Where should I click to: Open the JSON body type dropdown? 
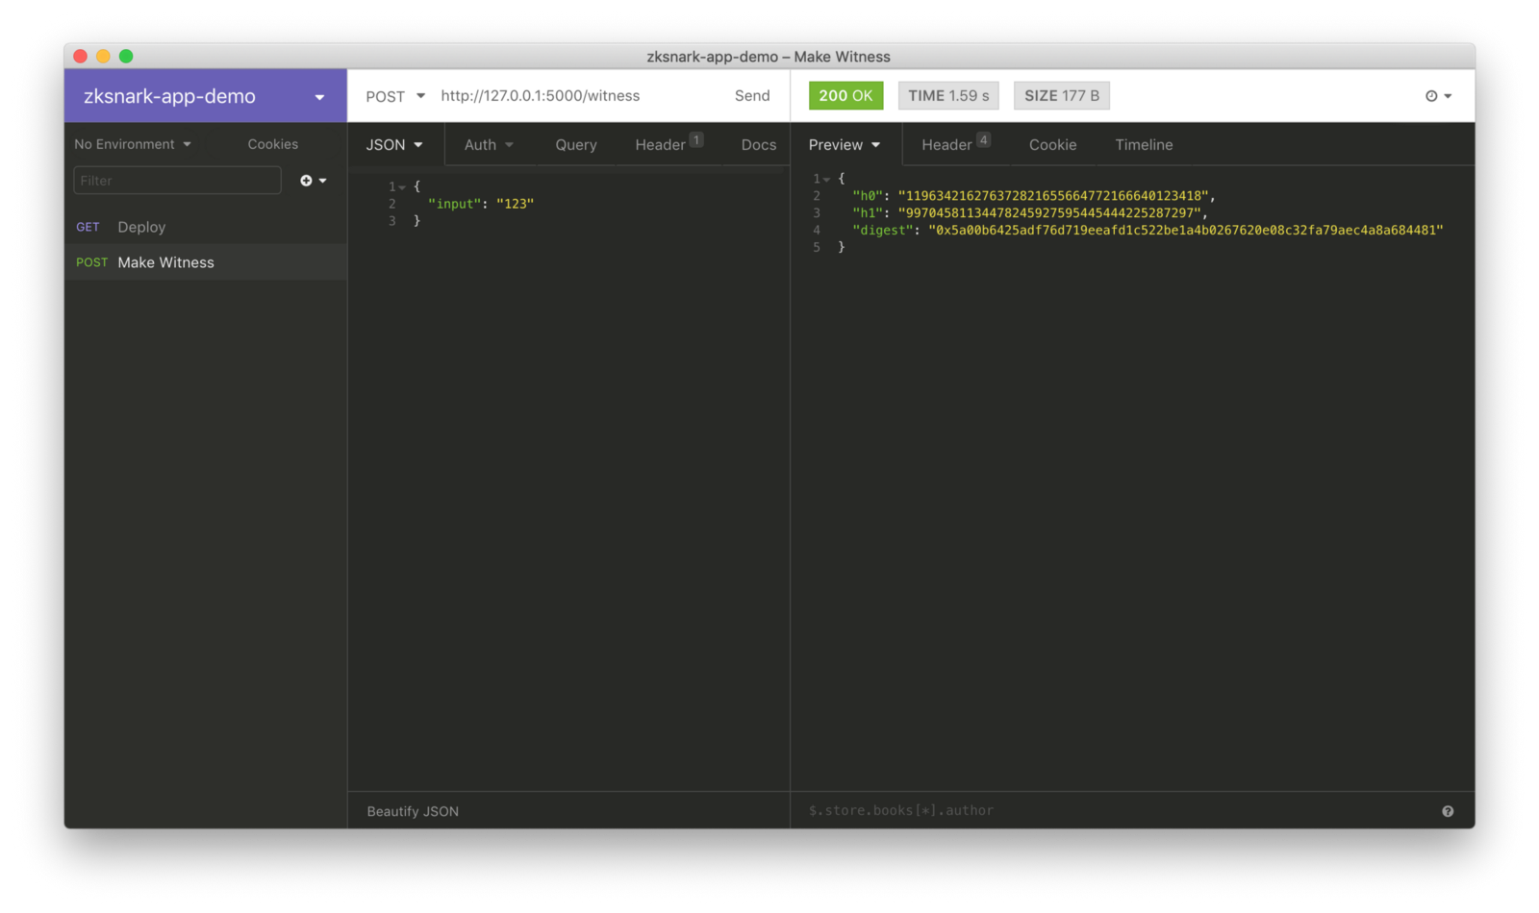click(x=394, y=145)
